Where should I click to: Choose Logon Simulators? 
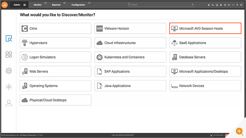point(55,57)
